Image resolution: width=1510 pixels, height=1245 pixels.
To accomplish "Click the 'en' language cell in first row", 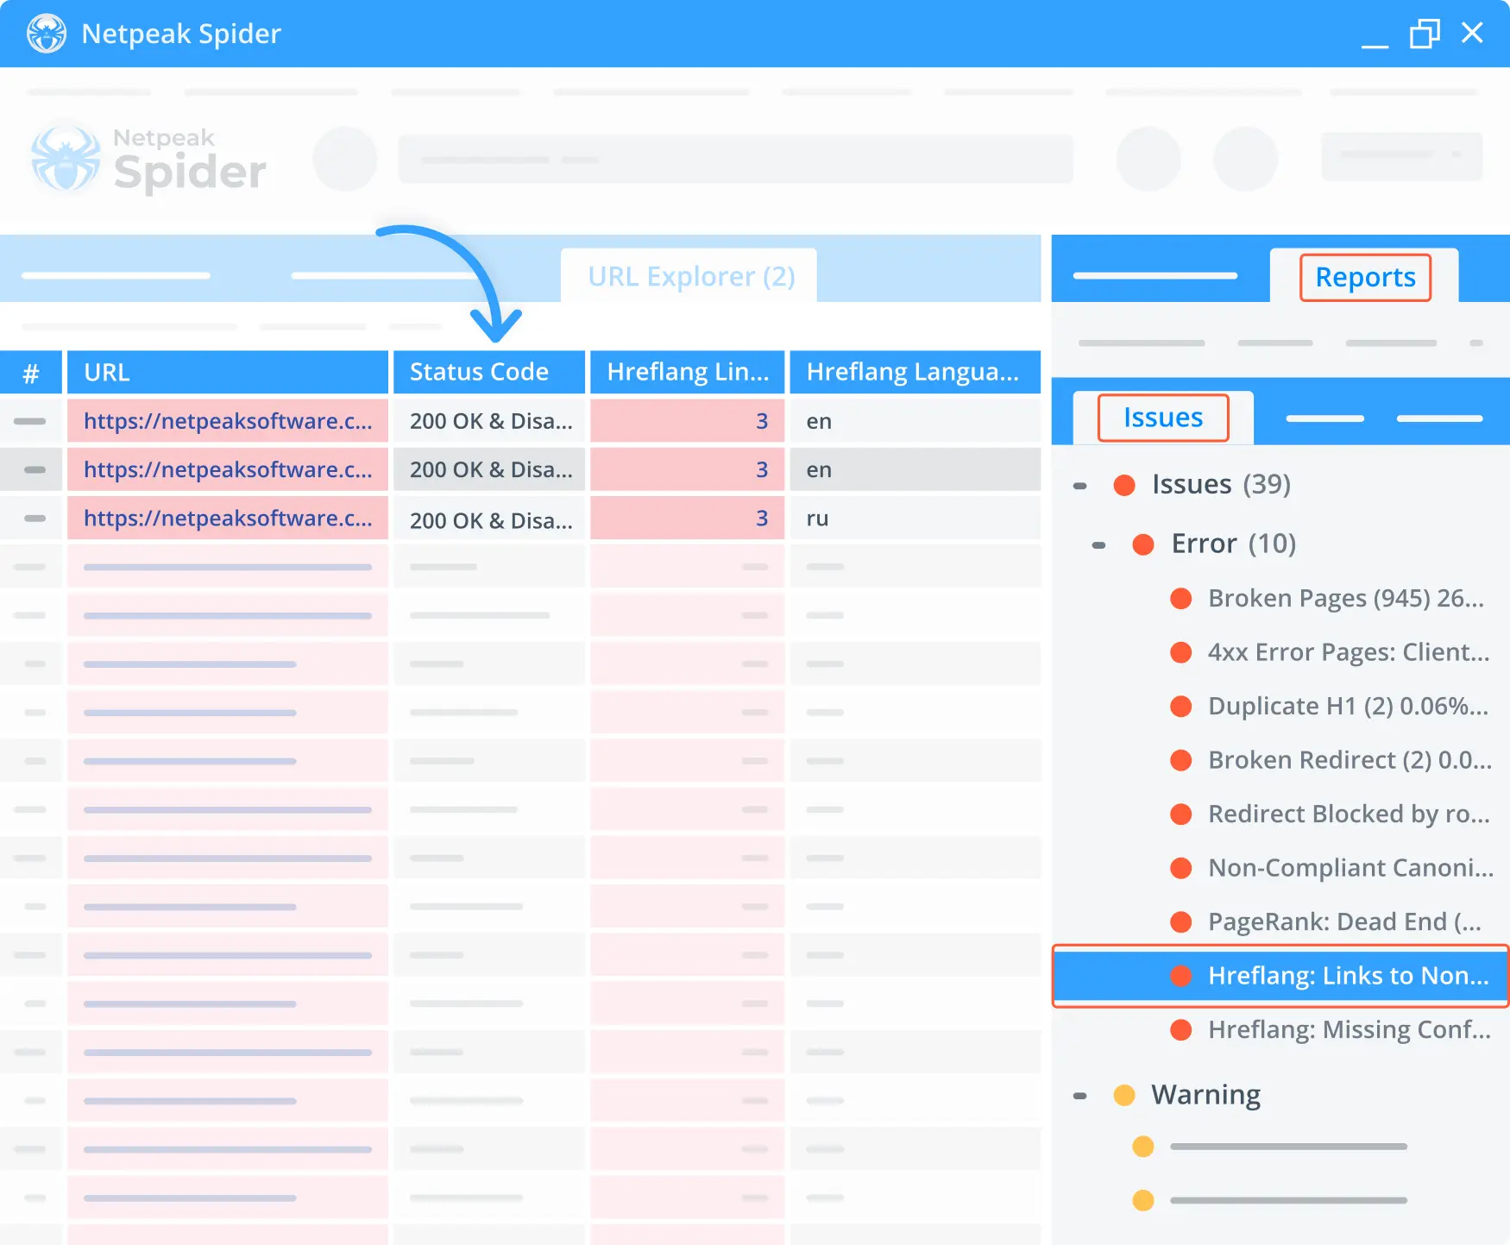I will click(x=915, y=421).
